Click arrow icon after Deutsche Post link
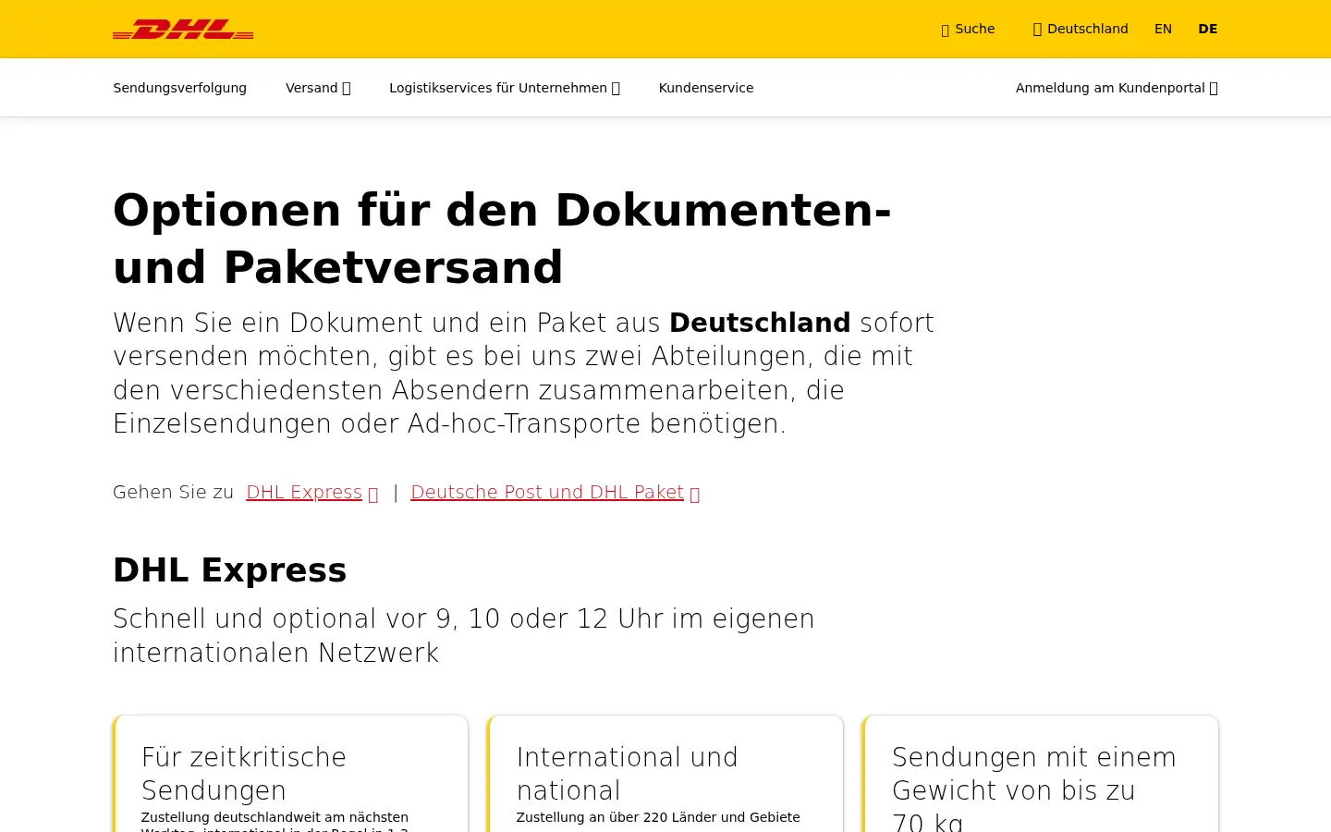The height and width of the screenshot is (832, 1331). coord(695,494)
